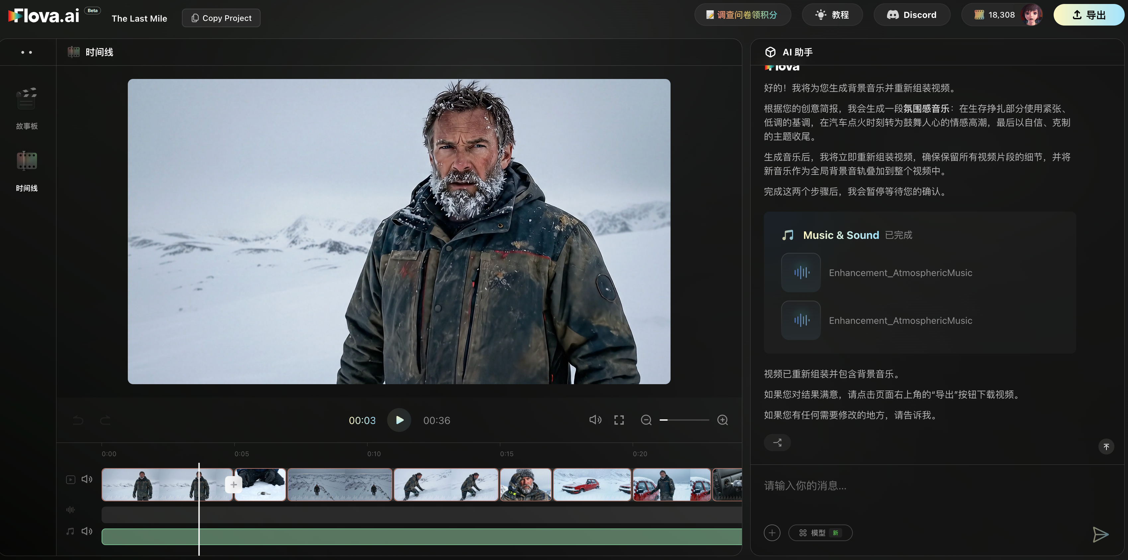This screenshot has width=1128, height=560.
Task: Click the fullscreen preview icon
Action: [x=619, y=420]
